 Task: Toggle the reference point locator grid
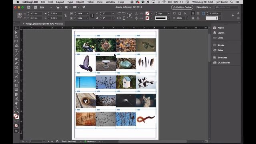20,16
